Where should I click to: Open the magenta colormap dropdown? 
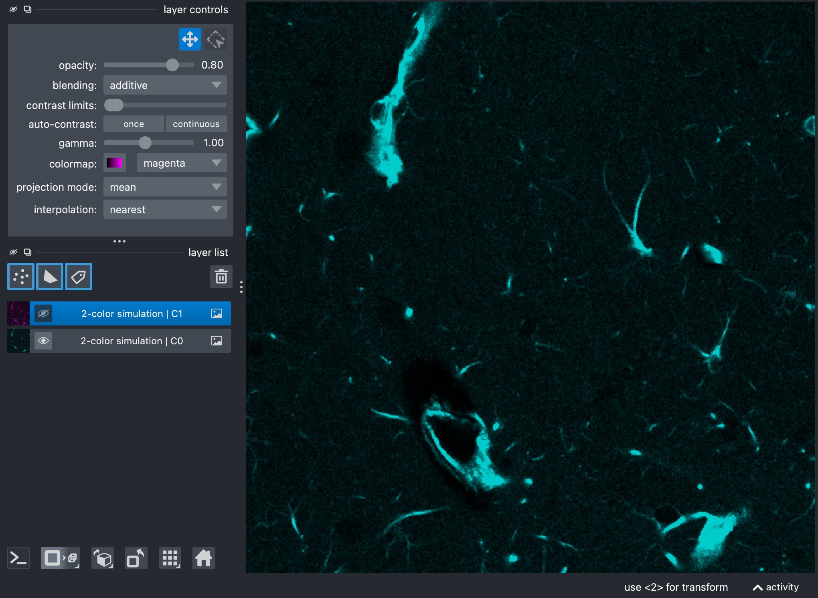point(182,163)
